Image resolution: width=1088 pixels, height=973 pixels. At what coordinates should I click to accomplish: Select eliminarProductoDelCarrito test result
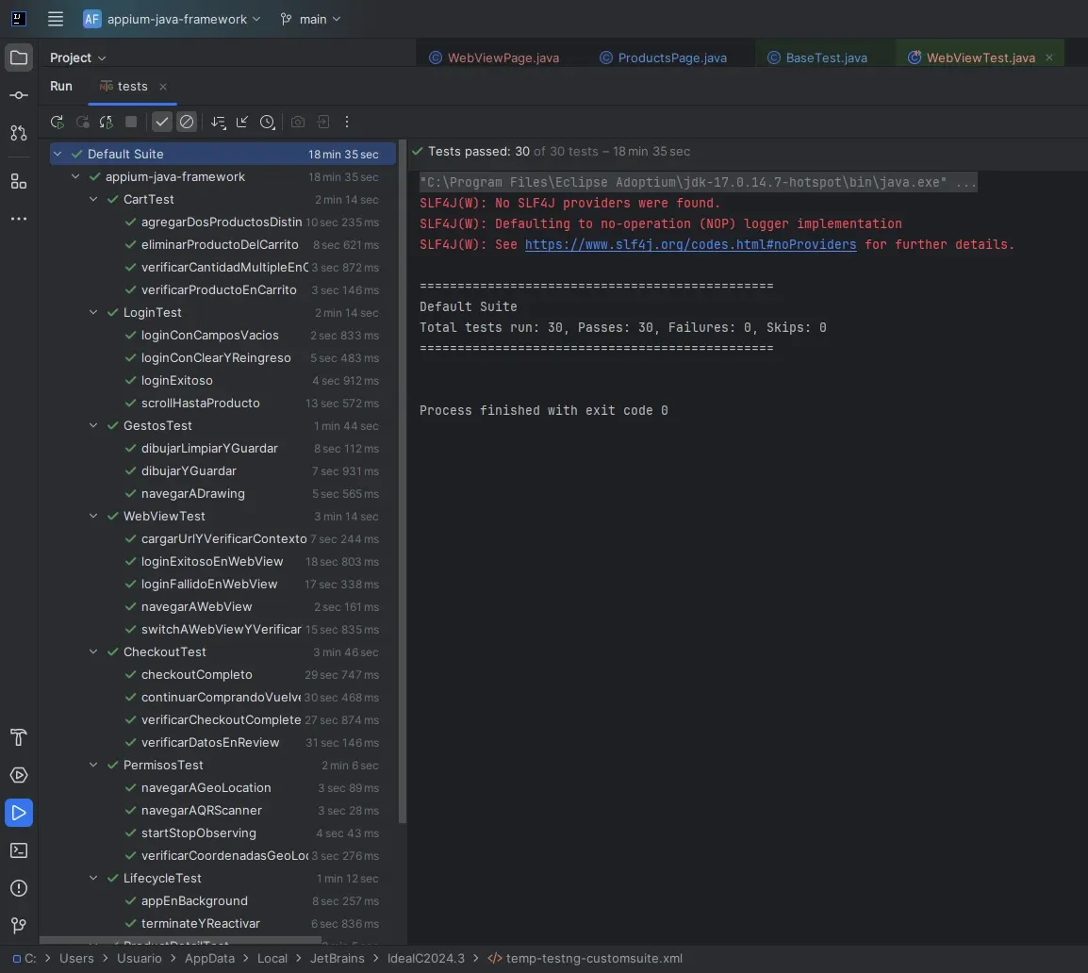[223, 244]
